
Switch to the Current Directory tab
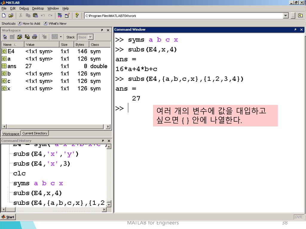click(35, 133)
